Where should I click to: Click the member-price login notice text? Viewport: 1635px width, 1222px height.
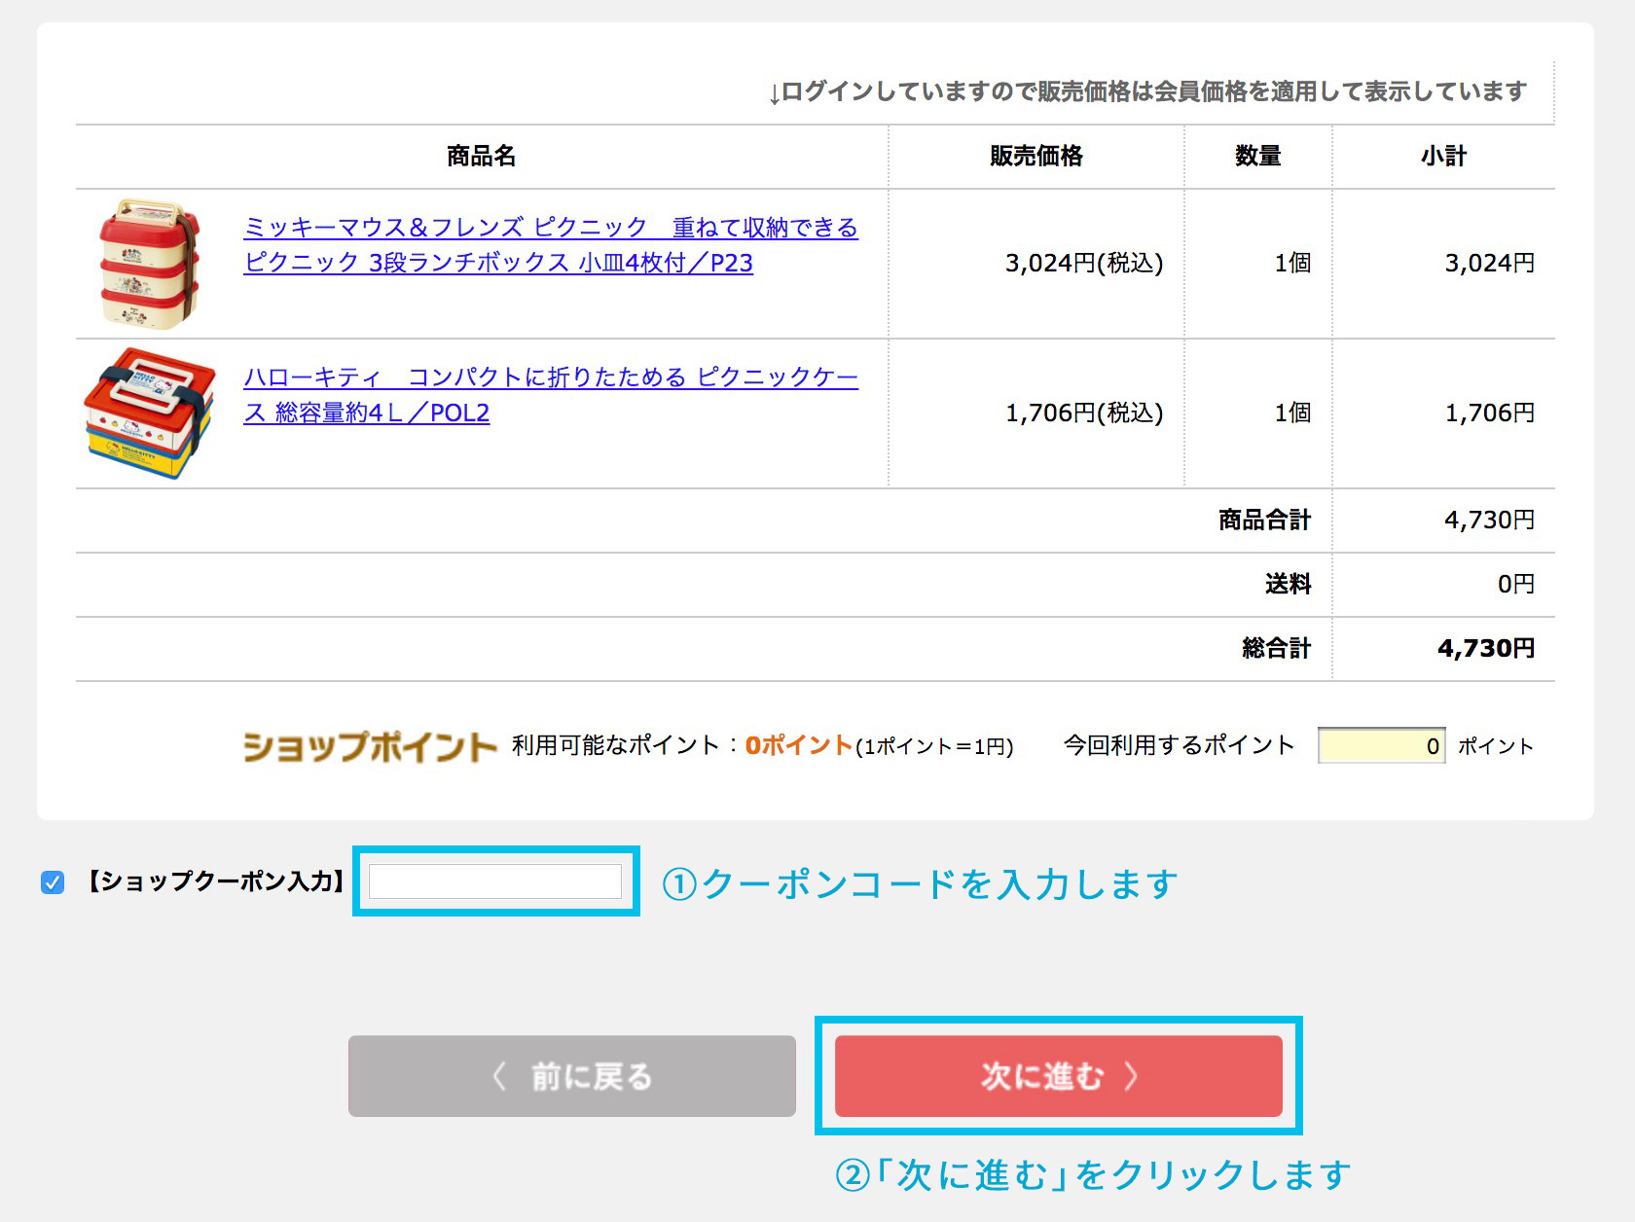click(x=1147, y=91)
